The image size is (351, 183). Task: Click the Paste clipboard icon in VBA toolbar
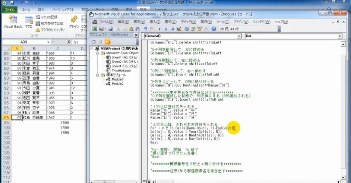pyautogui.click(x=131, y=29)
